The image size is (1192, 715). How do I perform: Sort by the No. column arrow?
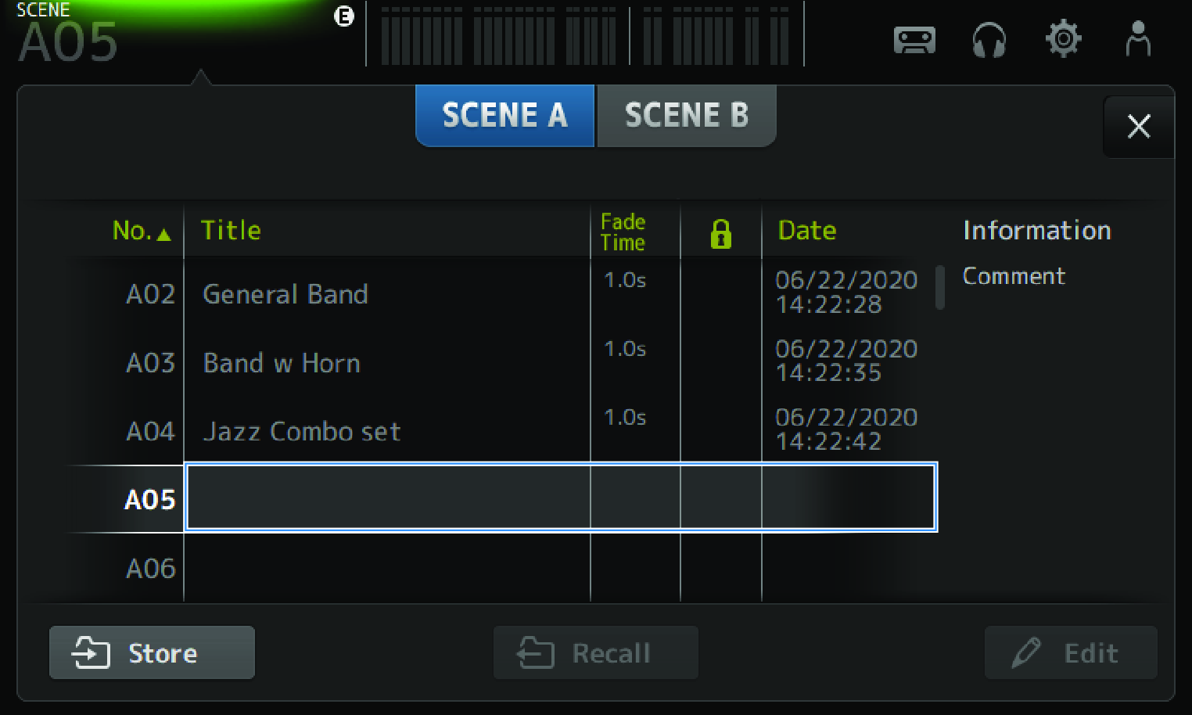coord(163,234)
